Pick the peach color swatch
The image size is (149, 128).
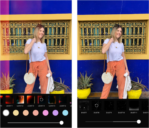click(x=26, y=113)
